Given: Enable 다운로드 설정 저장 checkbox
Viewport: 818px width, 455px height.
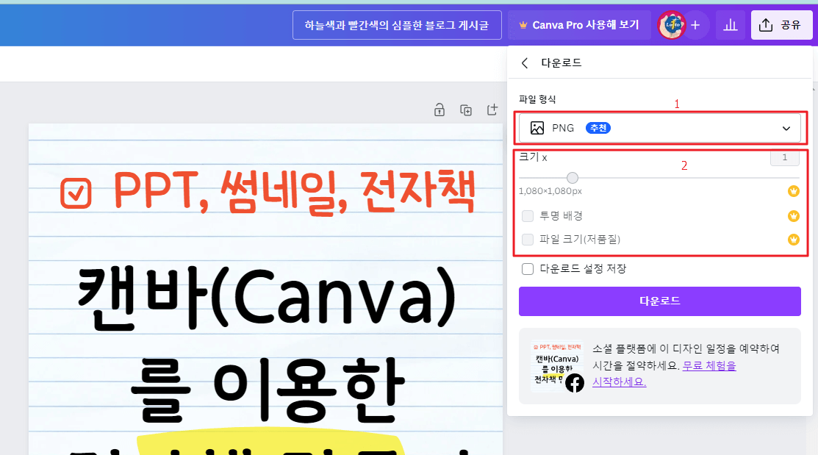Looking at the screenshot, I should tap(527, 268).
